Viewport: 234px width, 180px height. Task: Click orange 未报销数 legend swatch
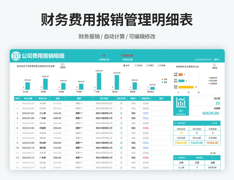(209, 84)
